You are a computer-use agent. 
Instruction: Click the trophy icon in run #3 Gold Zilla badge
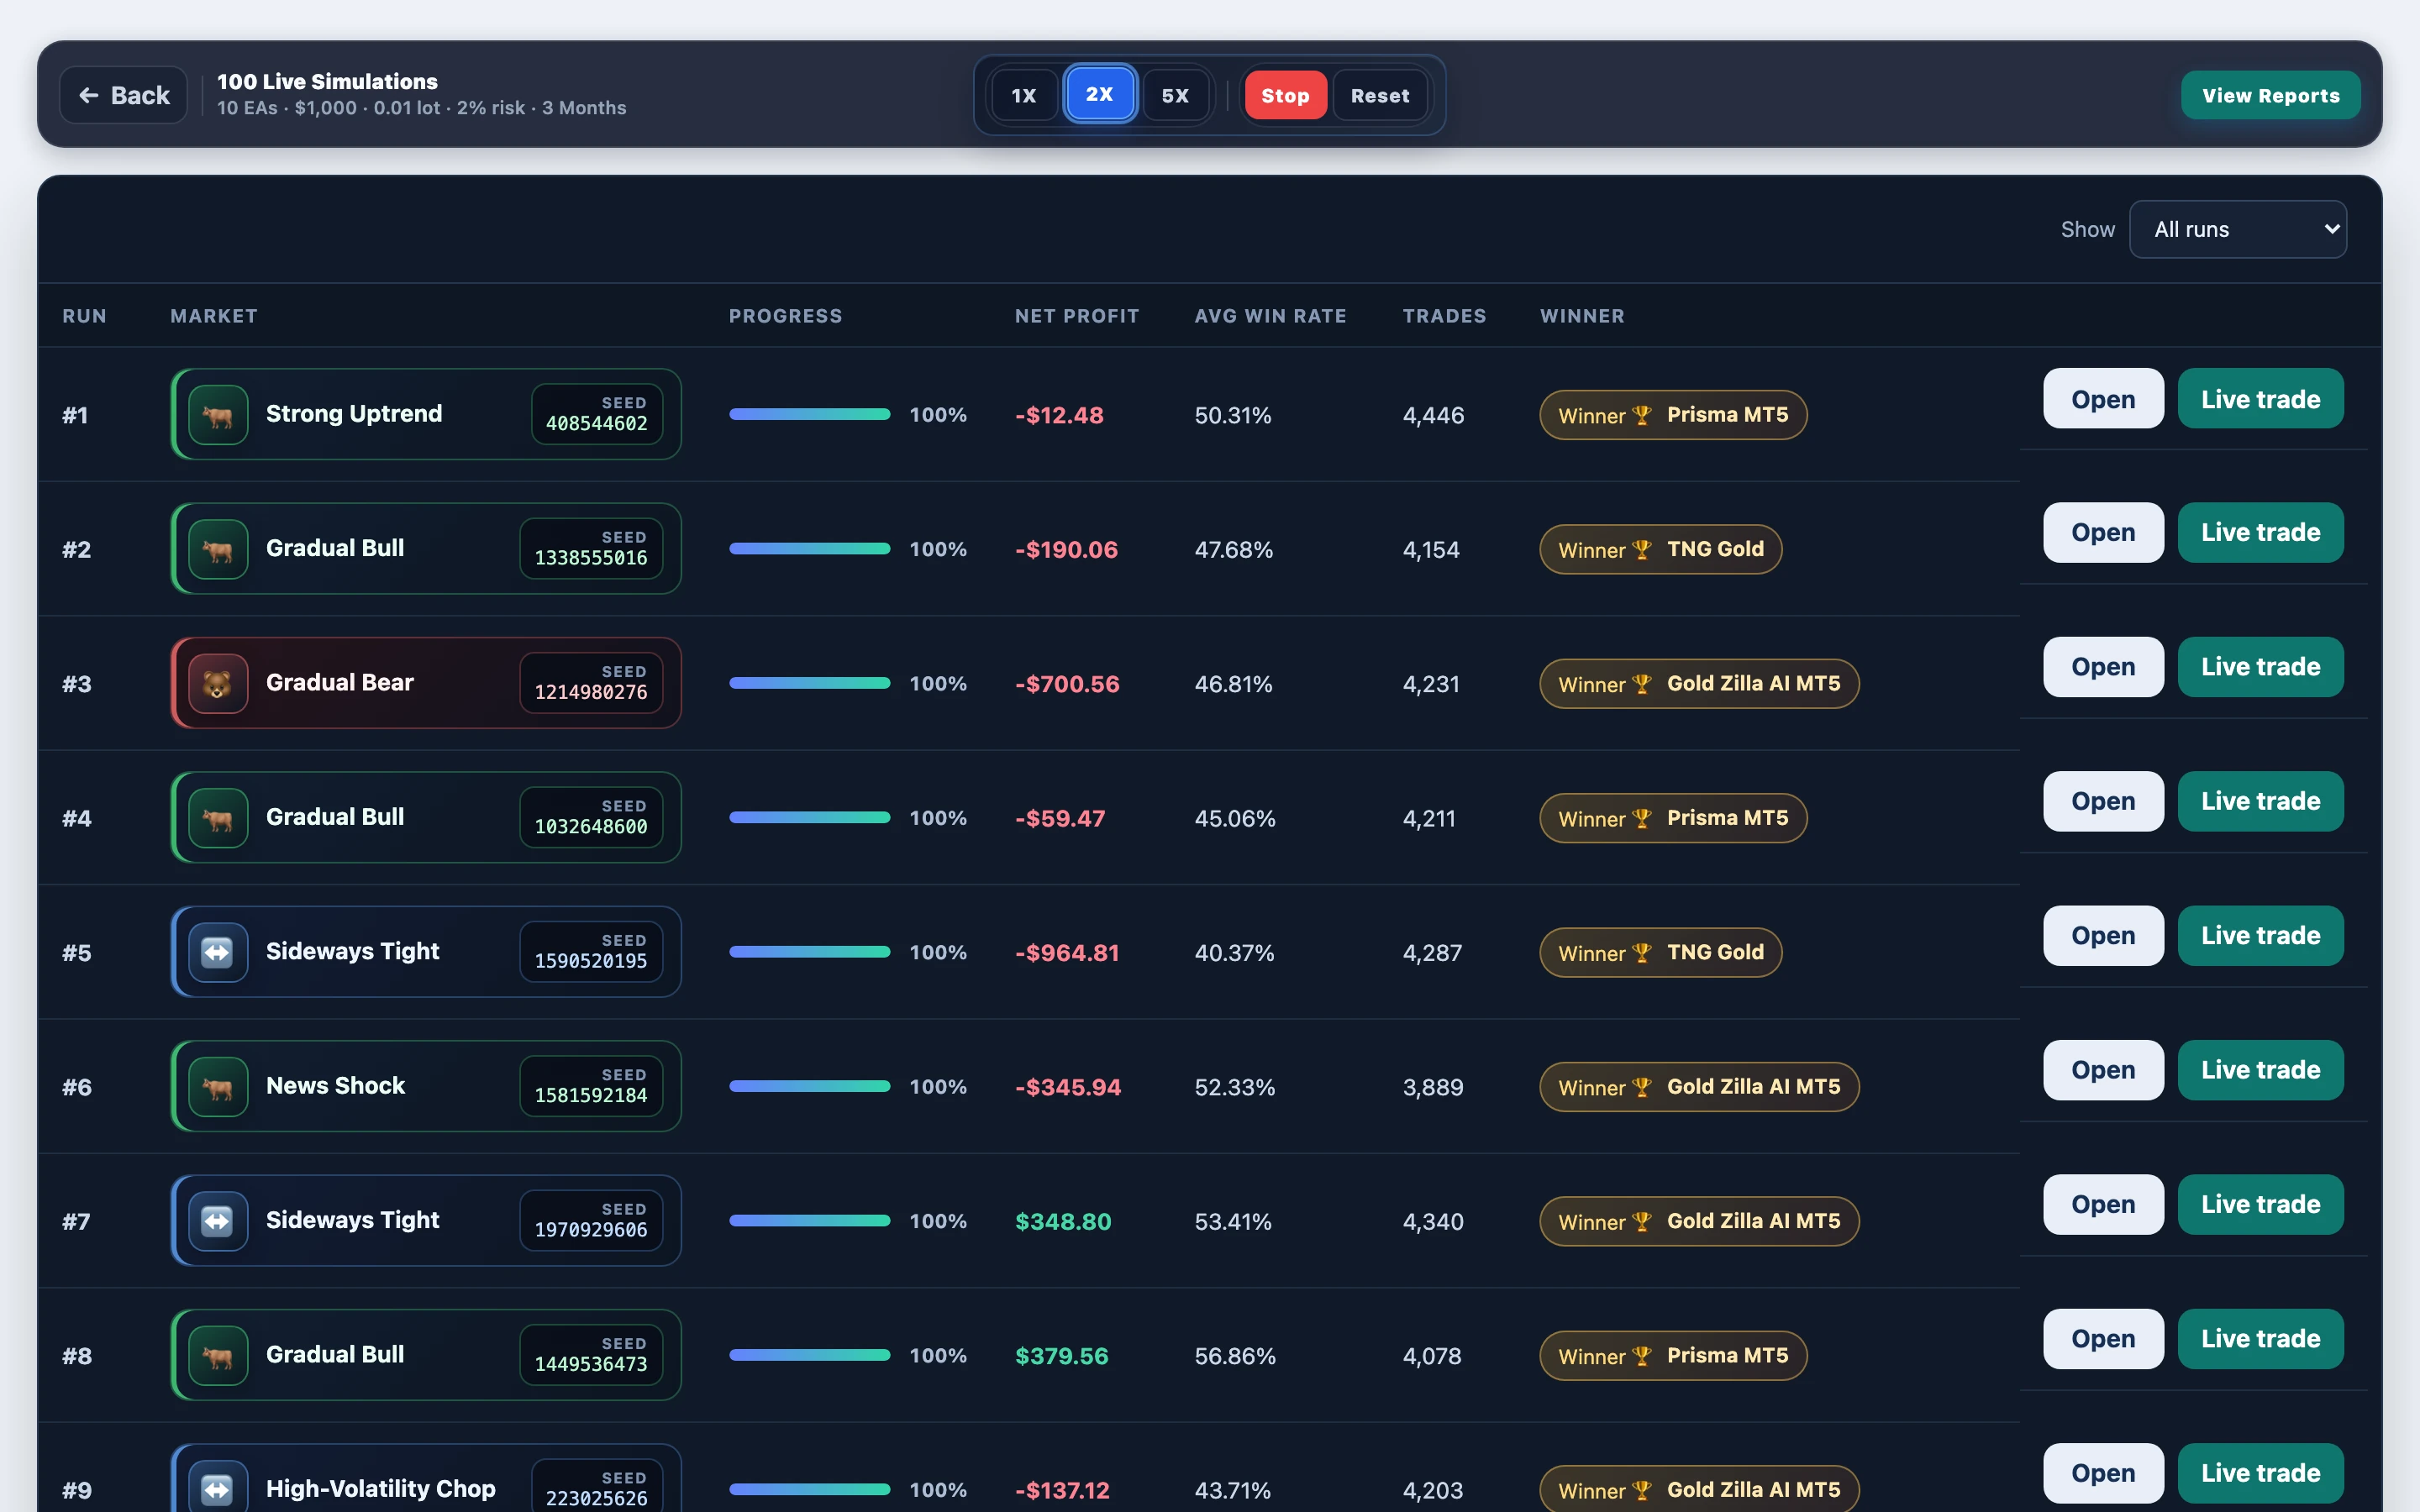(1641, 684)
